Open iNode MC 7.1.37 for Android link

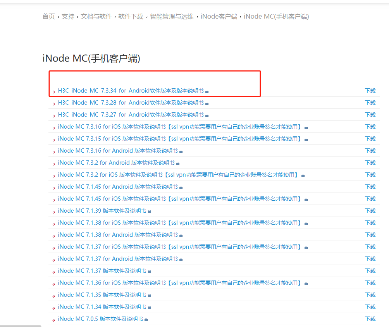point(118,259)
